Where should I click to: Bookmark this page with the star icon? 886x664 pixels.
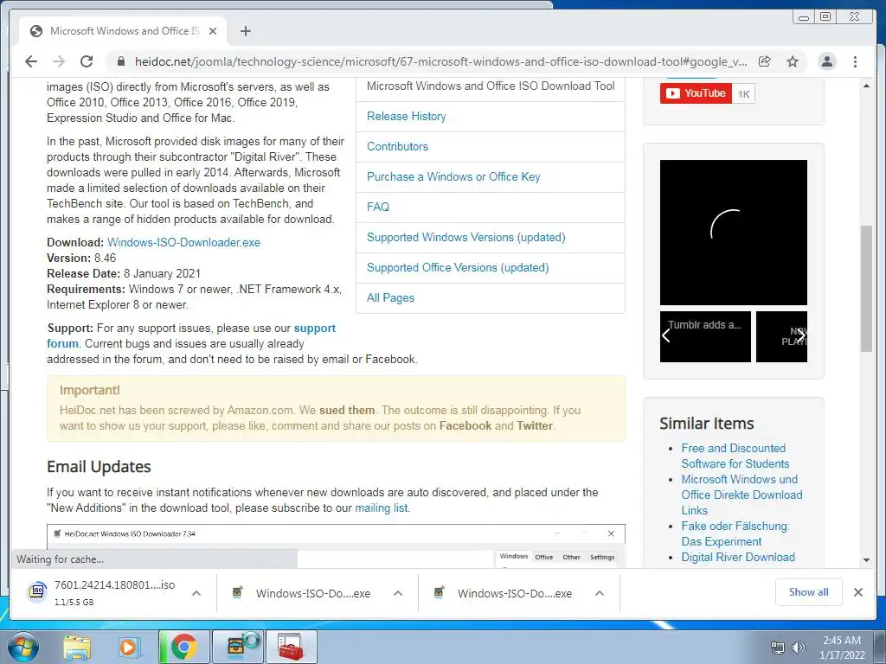pos(793,61)
